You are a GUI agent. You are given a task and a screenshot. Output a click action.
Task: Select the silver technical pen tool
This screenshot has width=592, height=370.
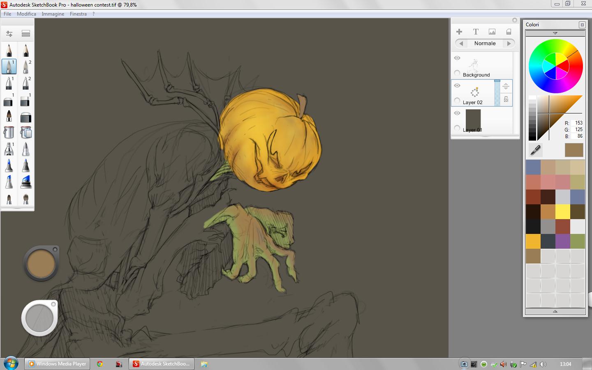(25, 149)
